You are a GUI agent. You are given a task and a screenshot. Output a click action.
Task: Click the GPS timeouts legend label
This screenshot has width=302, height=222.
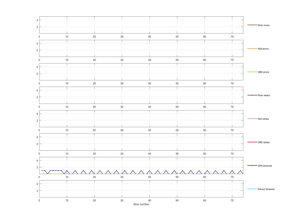pos(265,166)
